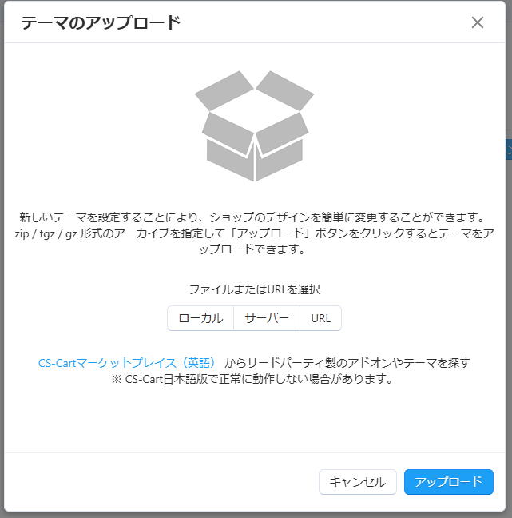The image size is (512, 518).
Task: Submit using the blue アップロード button
Action: (449, 482)
